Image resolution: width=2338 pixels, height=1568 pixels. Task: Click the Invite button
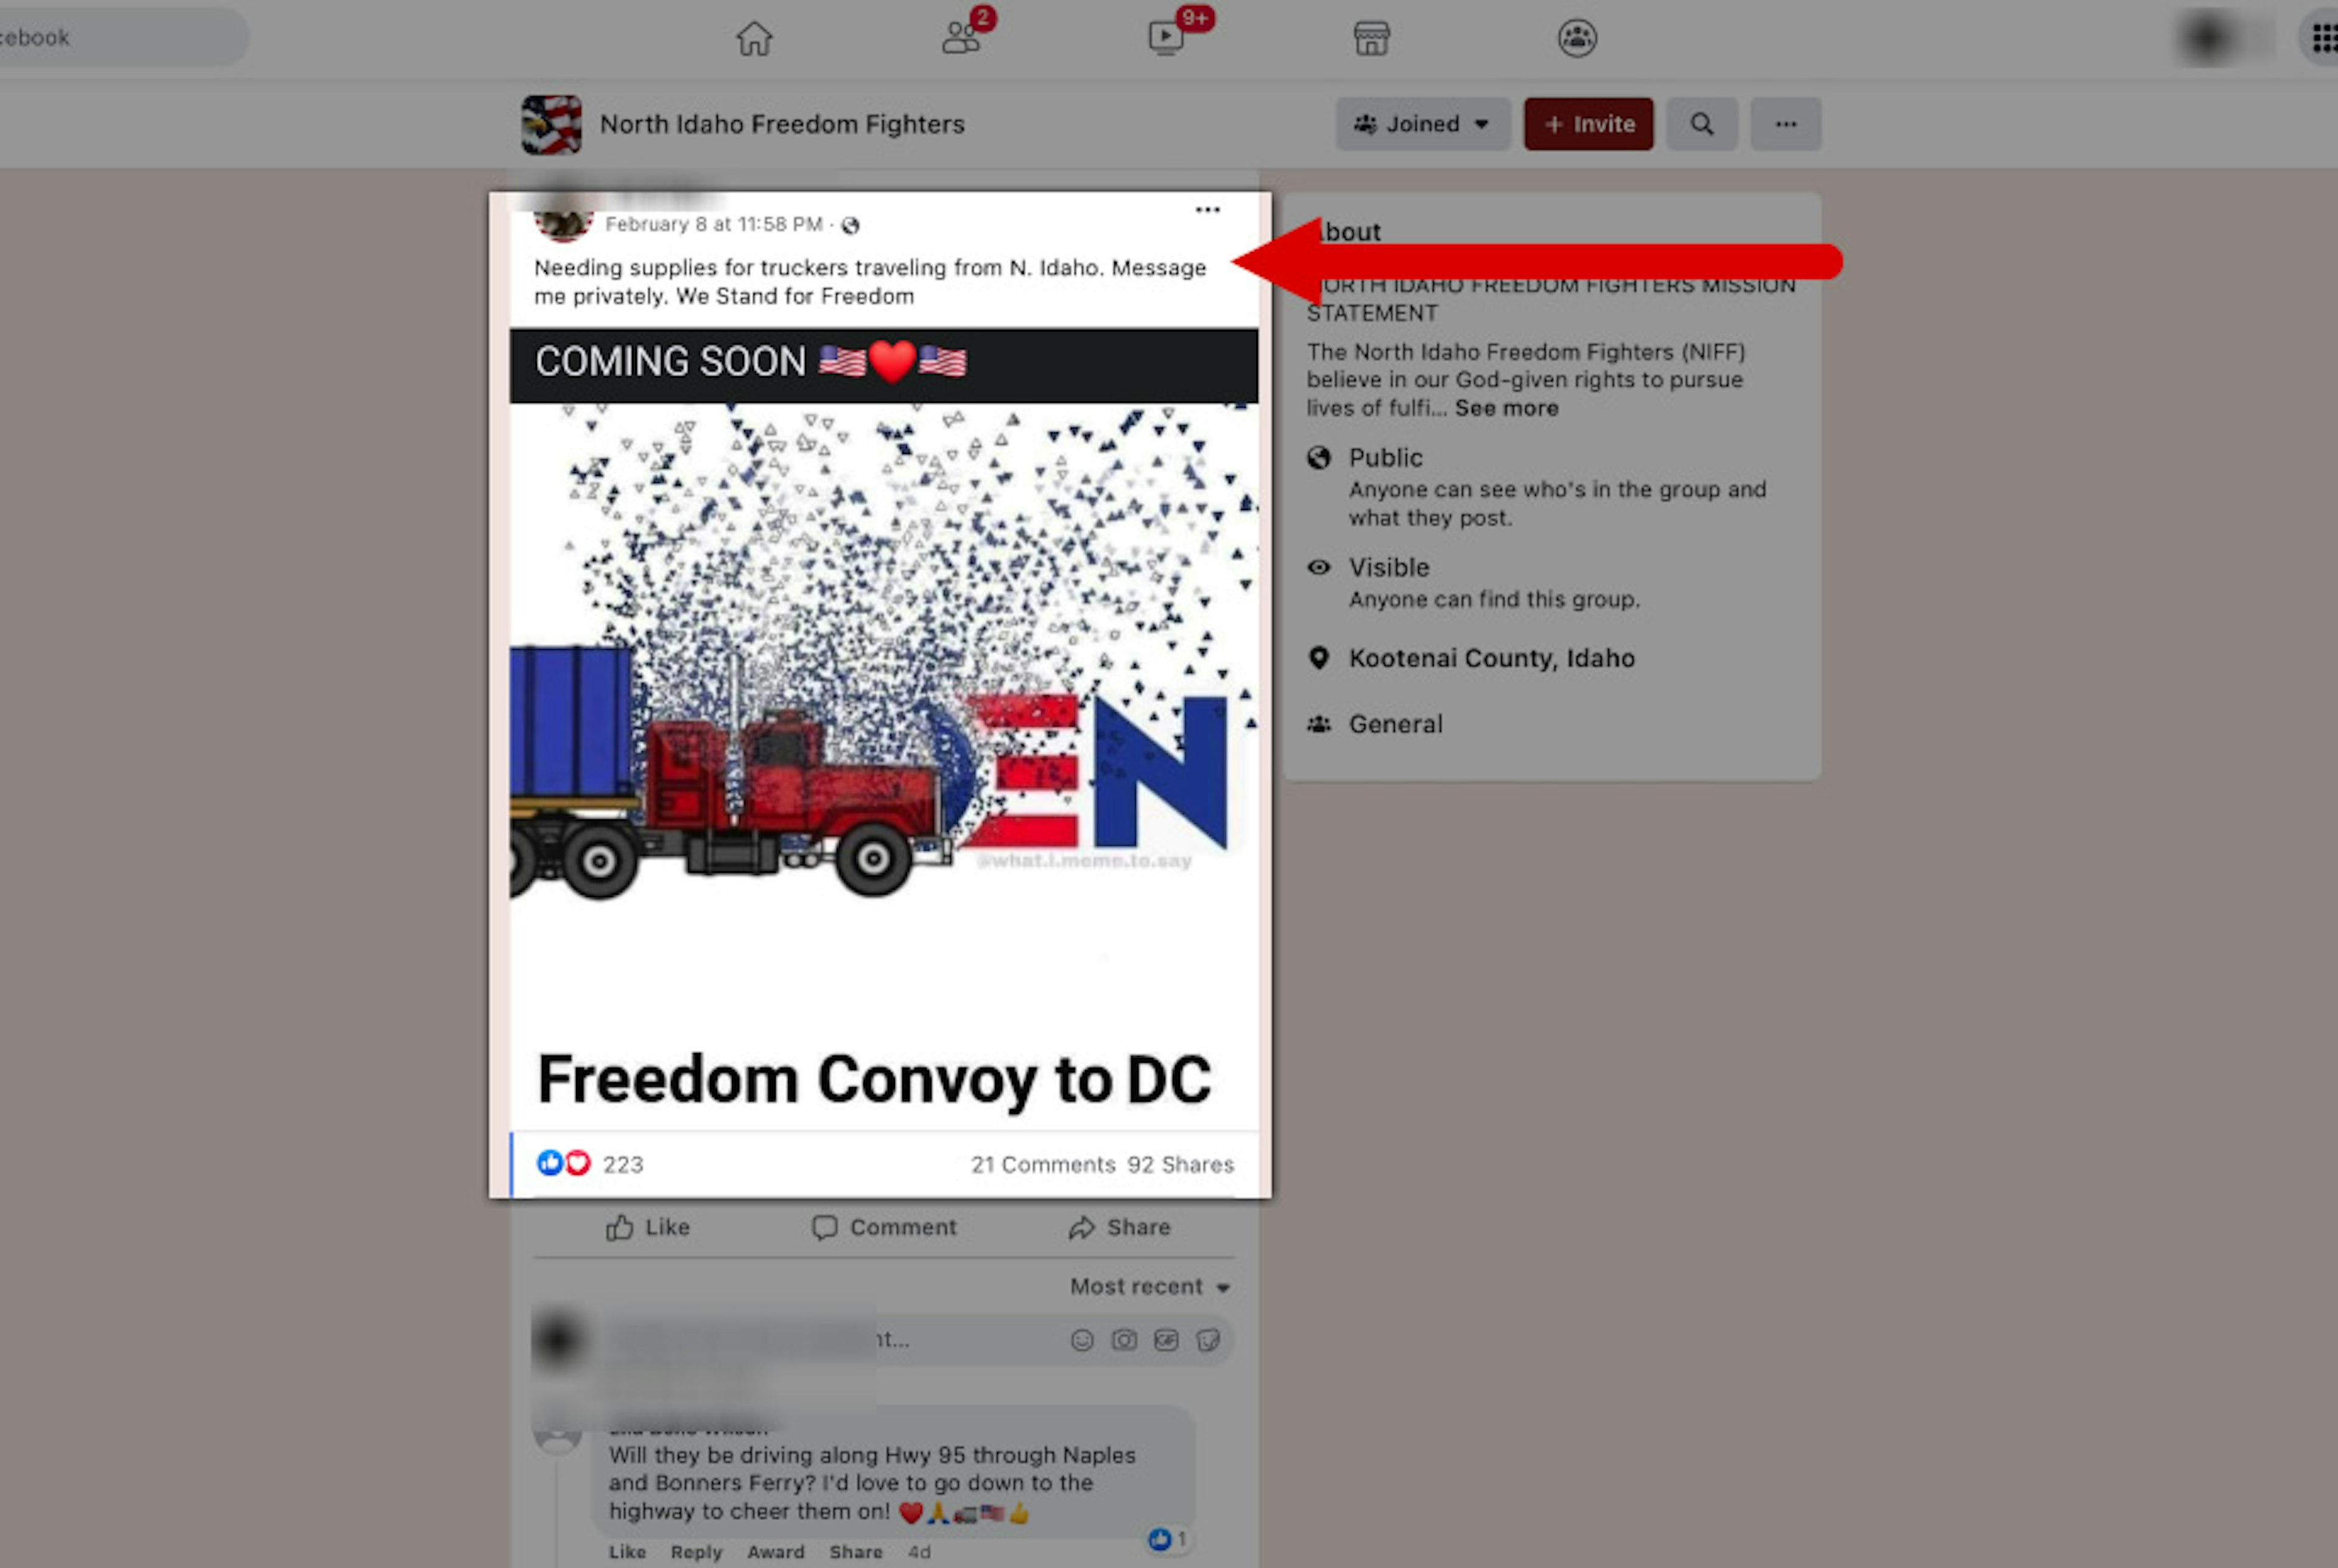click(x=1588, y=124)
